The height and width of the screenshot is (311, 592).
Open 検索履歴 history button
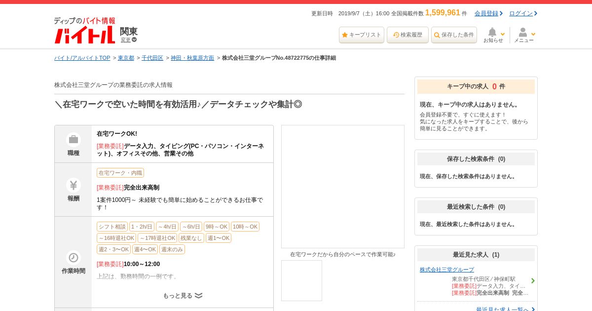[407, 35]
